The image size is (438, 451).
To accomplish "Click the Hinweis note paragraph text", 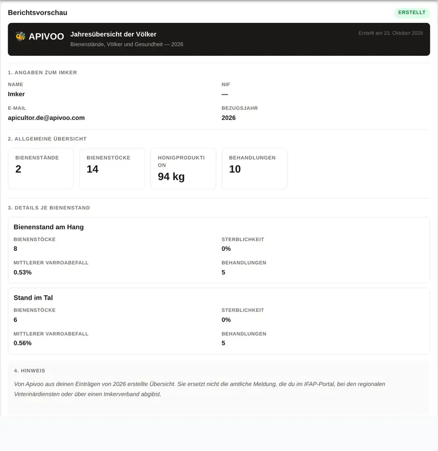I will point(199,389).
